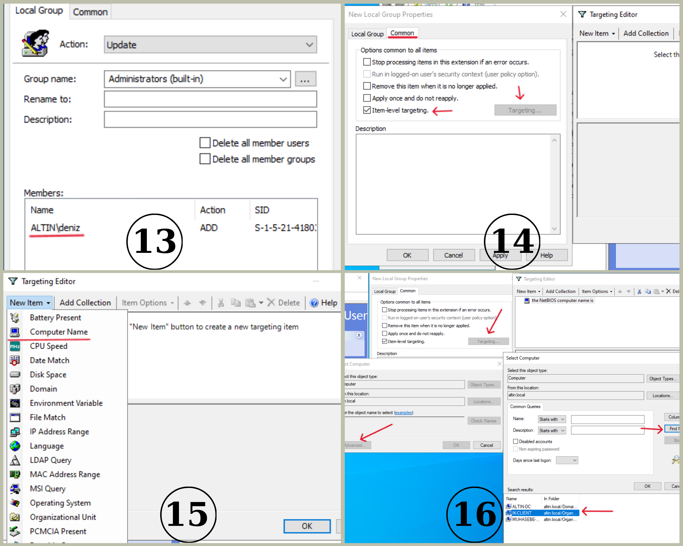Move item down in Targeting Editor 15 toolbar
Screen dimensions: 683x546
point(203,303)
